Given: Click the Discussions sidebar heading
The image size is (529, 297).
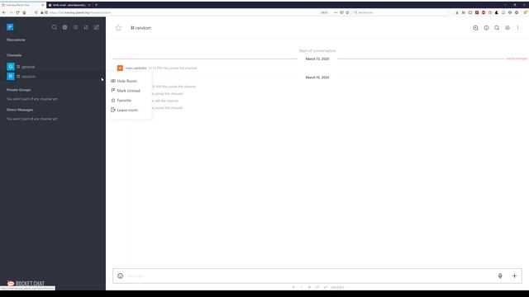Looking at the screenshot, I should tap(16, 40).
